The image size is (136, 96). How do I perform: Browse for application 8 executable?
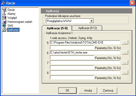[x=125, y=72]
